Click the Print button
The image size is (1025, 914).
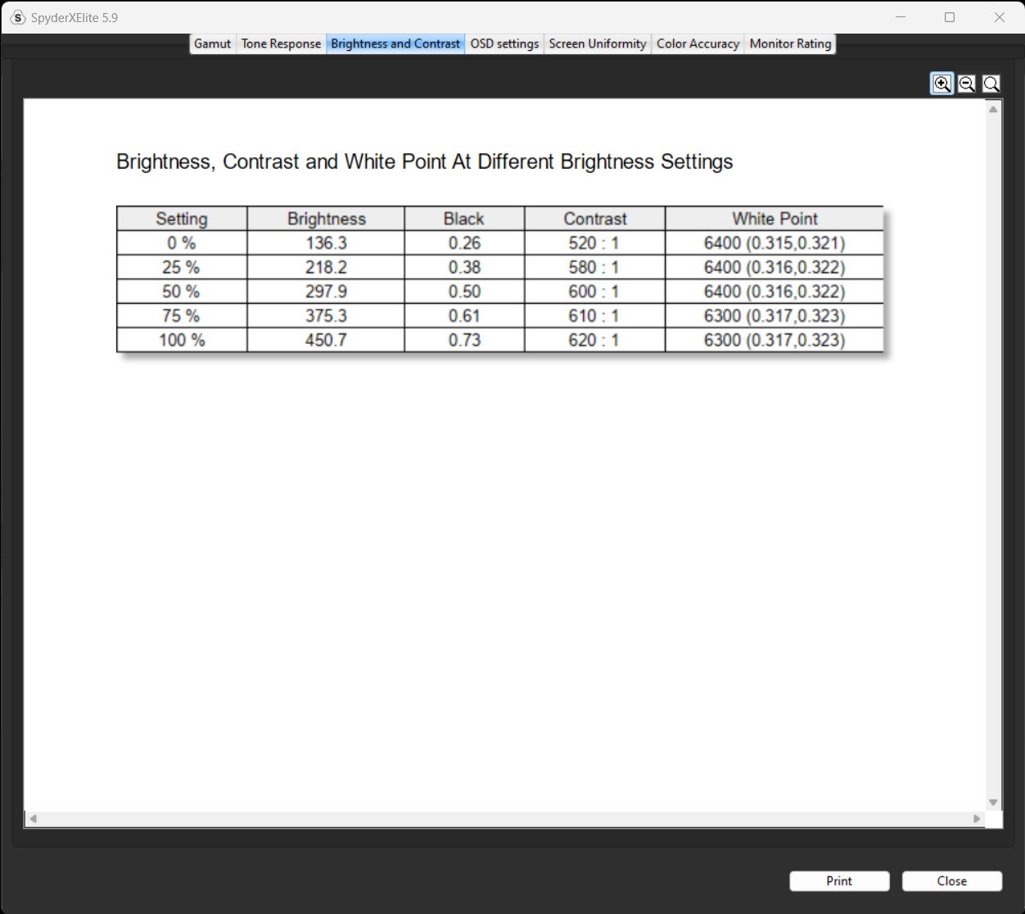click(839, 880)
